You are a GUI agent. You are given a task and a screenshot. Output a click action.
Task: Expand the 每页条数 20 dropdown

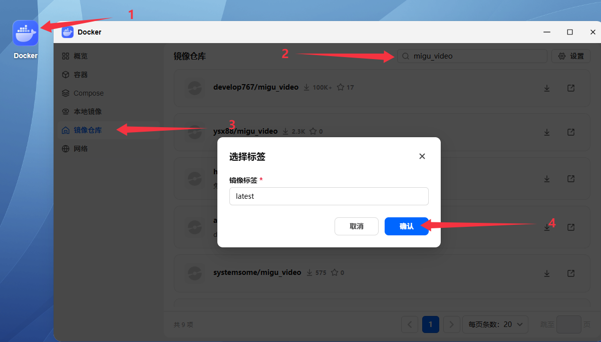click(495, 324)
